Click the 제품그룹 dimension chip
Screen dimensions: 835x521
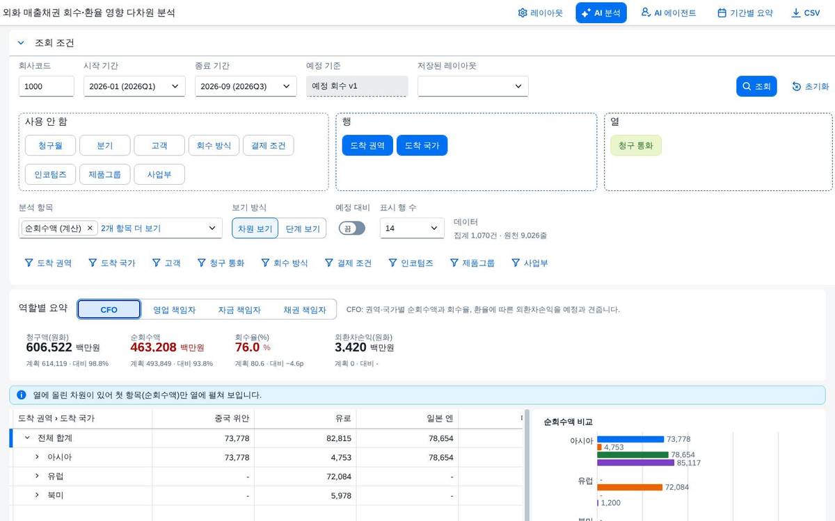(x=105, y=174)
